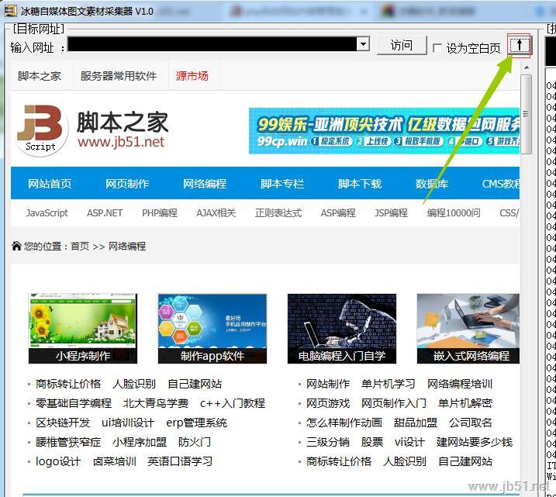Image resolution: width=556 pixels, height=497 pixels.
Task: Click the 网络编程培训 link
Action: coord(460,384)
